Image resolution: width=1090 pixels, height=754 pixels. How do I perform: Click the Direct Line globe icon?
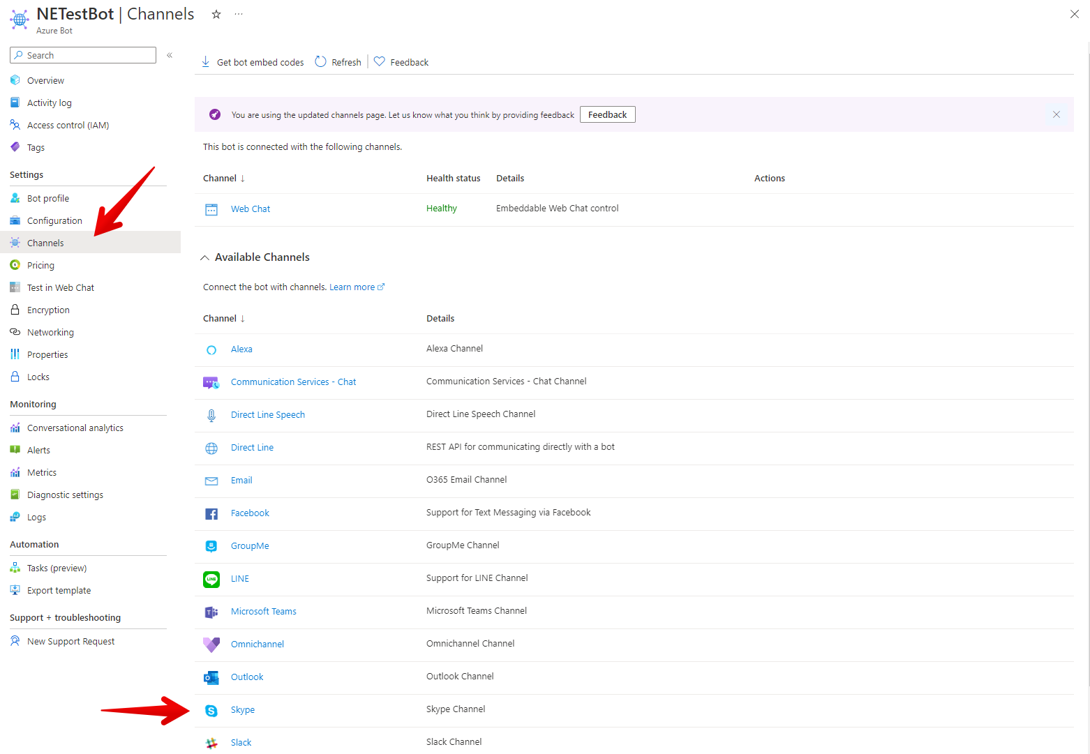[x=211, y=448]
